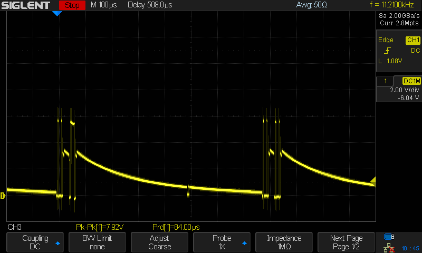Click the channel 1 ground level marker
Screen dimensions: 422x253
click(3, 196)
